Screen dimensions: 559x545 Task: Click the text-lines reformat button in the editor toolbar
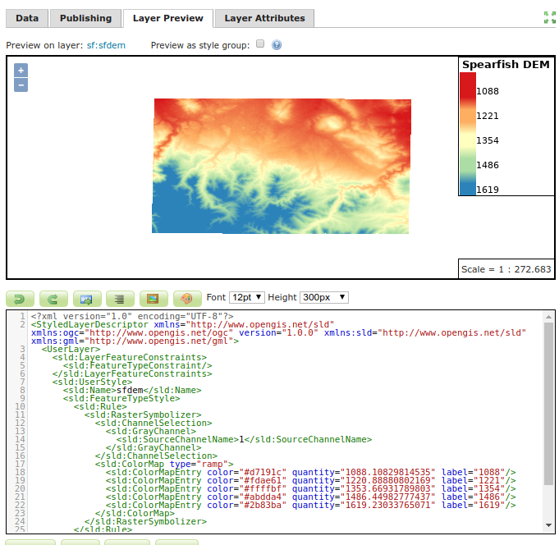[119, 298]
